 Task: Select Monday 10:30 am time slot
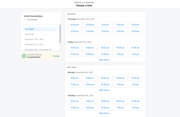coord(120,78)
